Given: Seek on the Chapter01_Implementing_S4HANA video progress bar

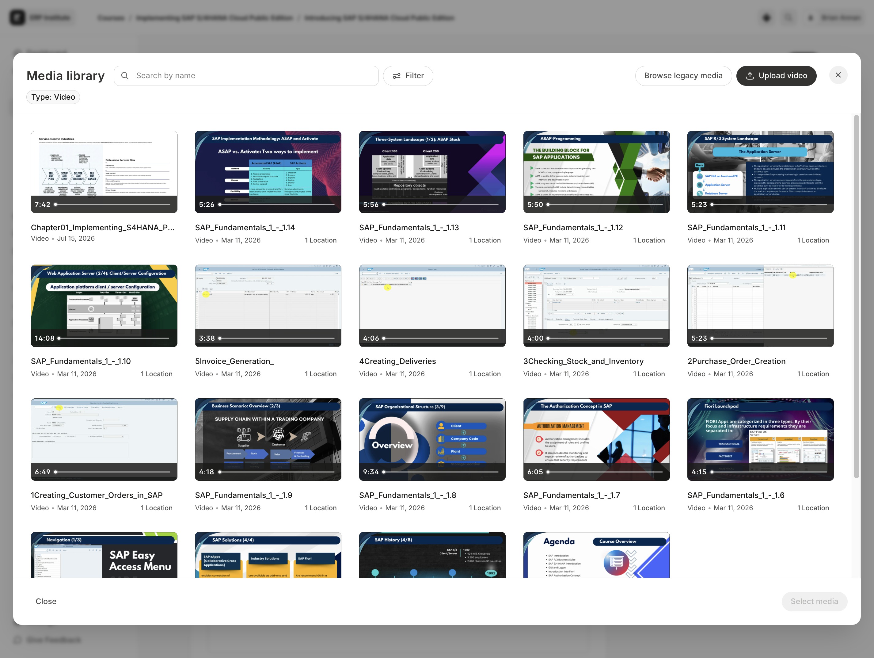Looking at the screenshot, I should [x=112, y=205].
